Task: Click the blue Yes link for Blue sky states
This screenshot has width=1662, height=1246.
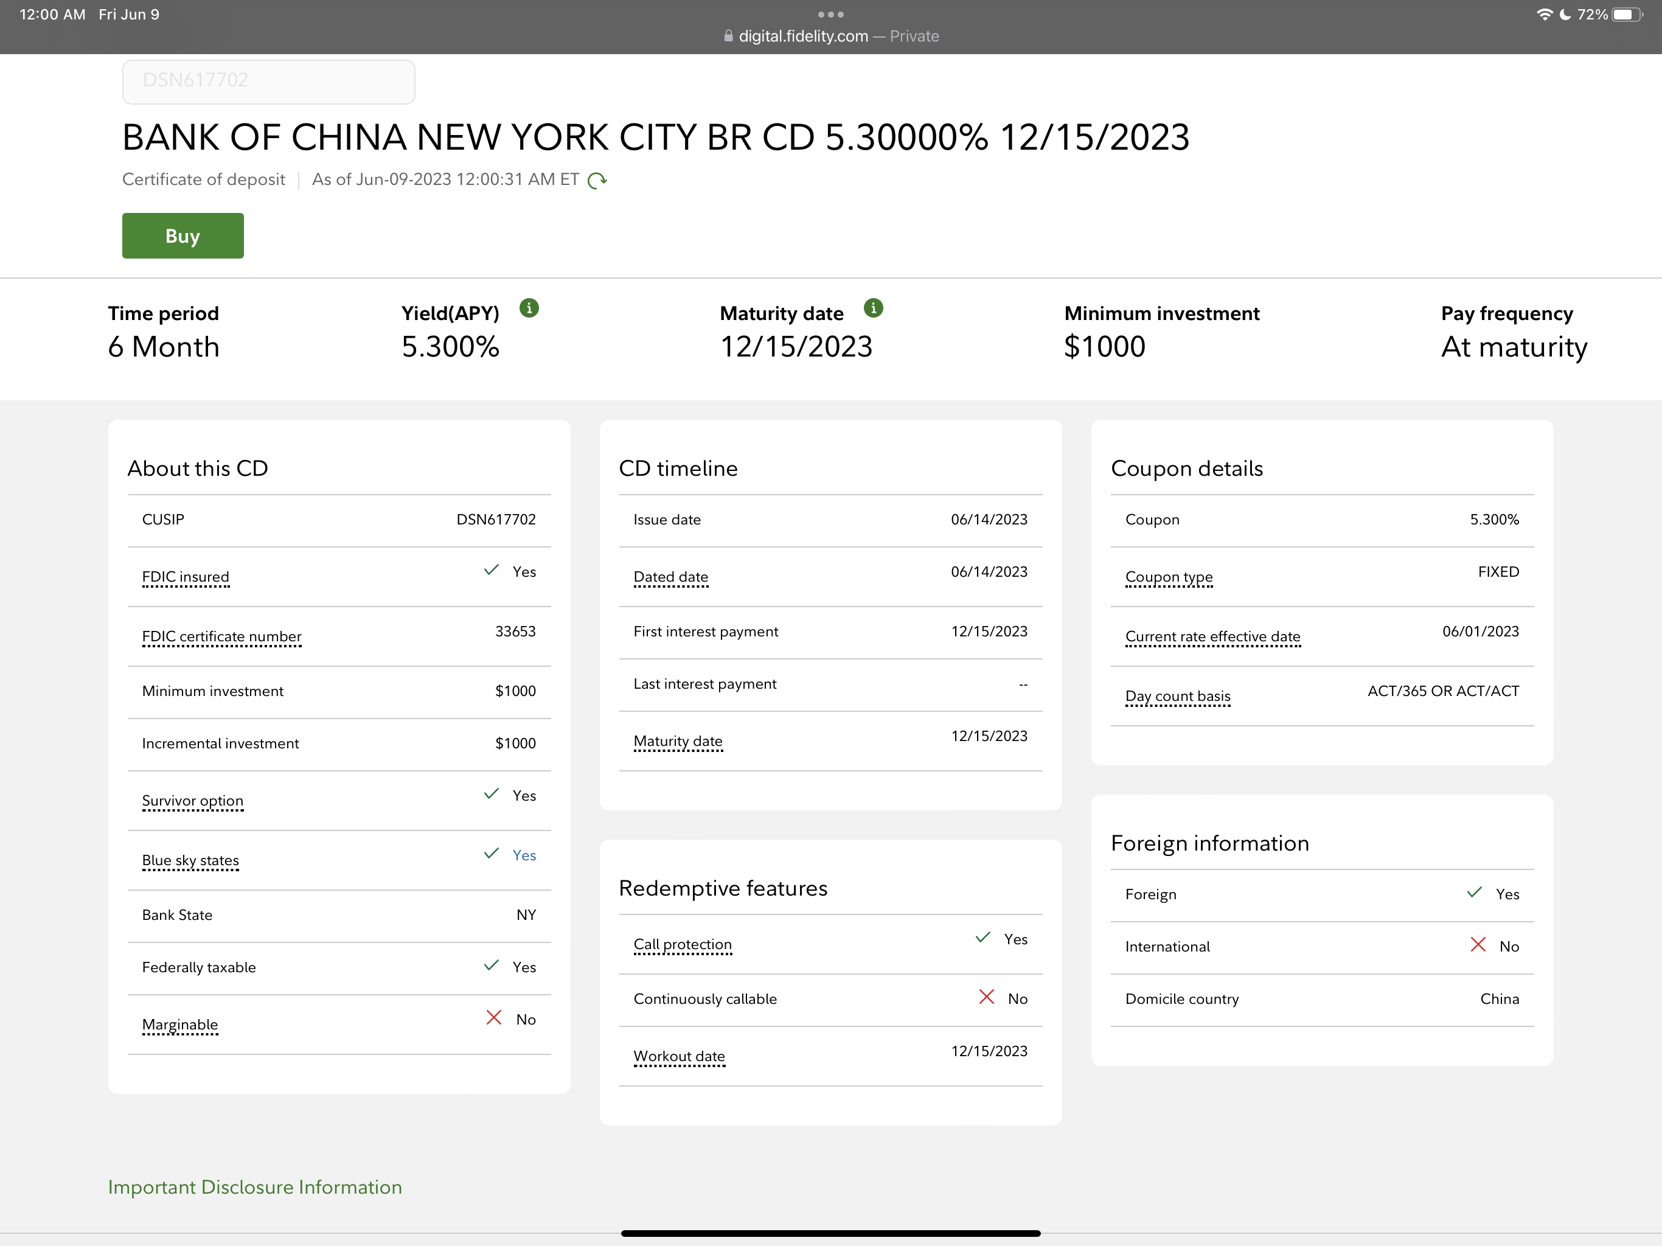Action: (524, 855)
